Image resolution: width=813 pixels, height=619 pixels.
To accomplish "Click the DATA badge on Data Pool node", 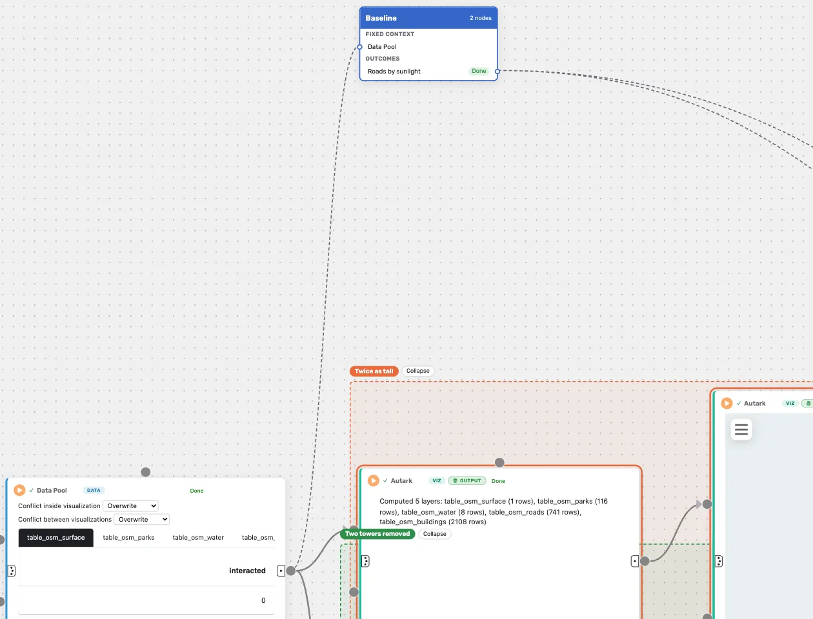I will [94, 491].
